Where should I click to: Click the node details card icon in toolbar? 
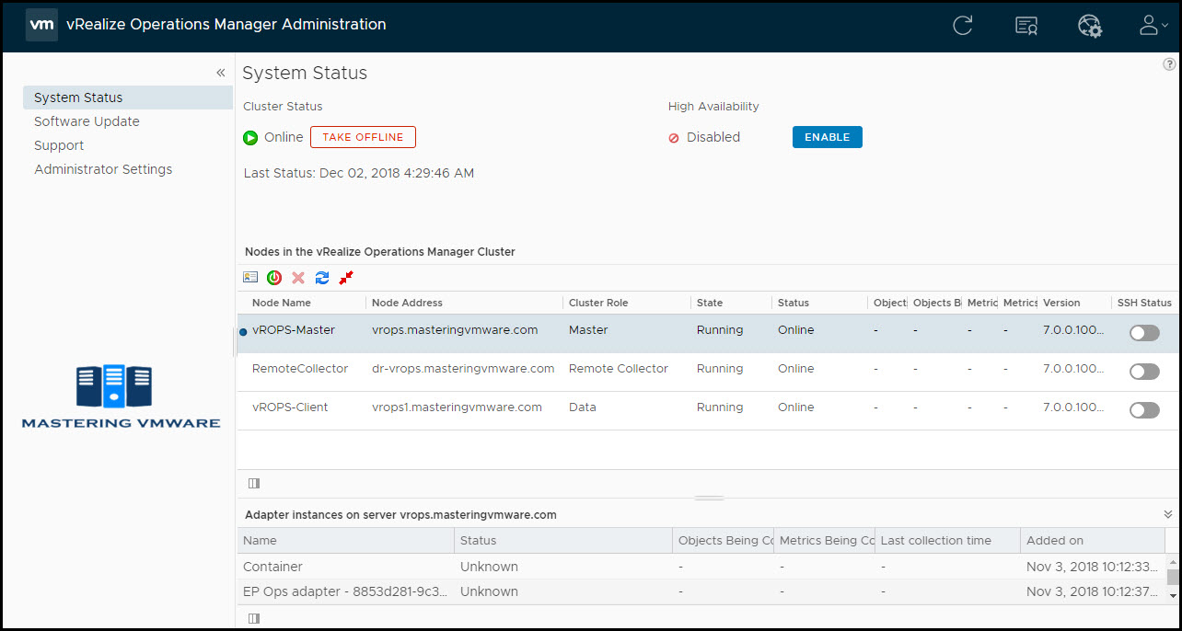[250, 278]
